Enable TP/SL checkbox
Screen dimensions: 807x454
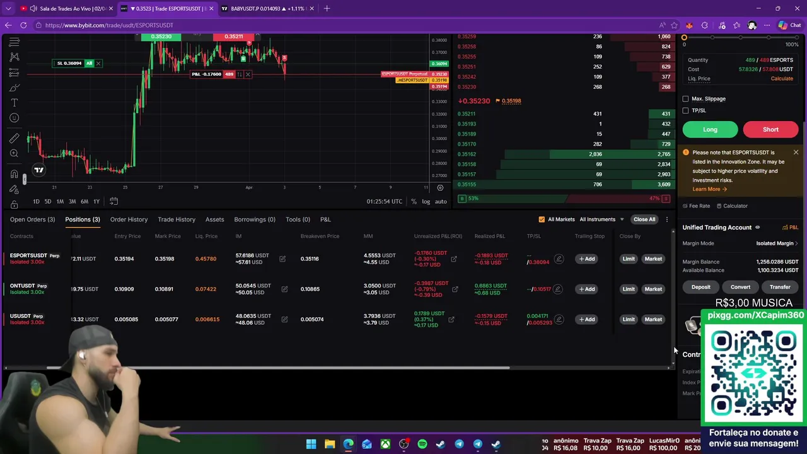pyautogui.click(x=685, y=110)
